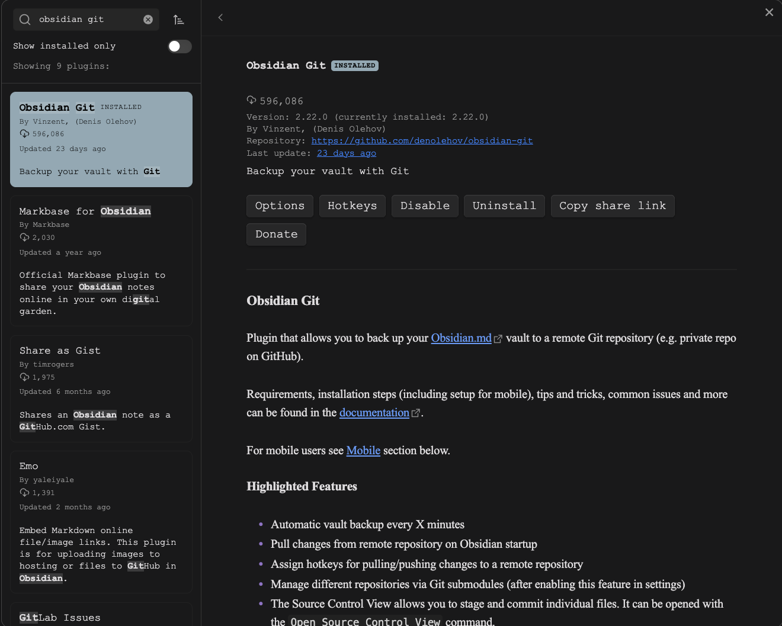
Task: Click 'By yaleiyale' author text
Action: [47, 480]
